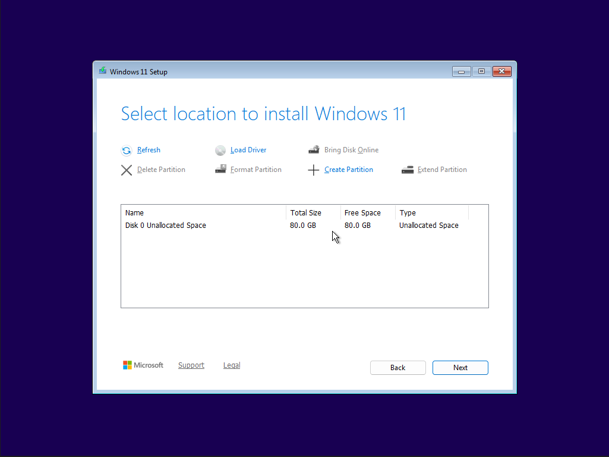Viewport: 609px width, 457px height.
Task: Click the Delete Partition label
Action: 161,170
